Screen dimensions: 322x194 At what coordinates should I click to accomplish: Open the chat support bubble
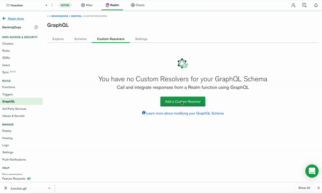pos(312,171)
